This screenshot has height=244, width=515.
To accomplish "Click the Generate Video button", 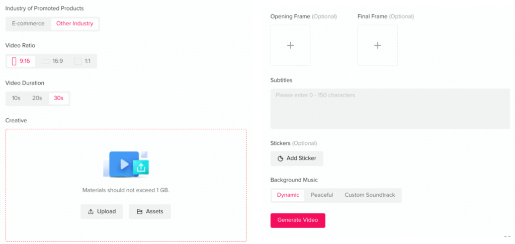I will coord(298,220).
